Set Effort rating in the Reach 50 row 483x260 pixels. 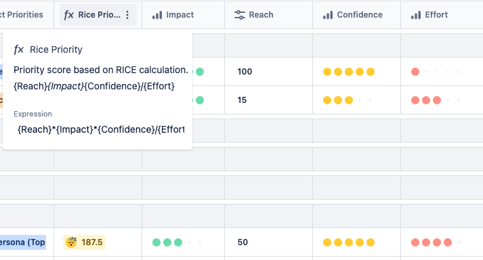click(437, 242)
